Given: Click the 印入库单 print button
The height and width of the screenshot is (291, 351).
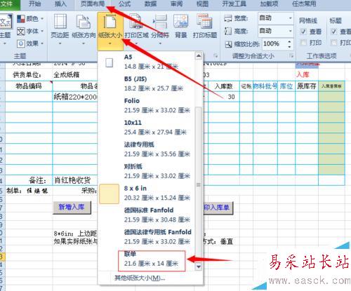Looking at the screenshot, I should (218, 208).
